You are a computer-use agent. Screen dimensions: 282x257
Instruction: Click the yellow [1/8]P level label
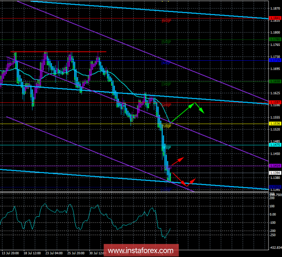[x=166, y=126]
